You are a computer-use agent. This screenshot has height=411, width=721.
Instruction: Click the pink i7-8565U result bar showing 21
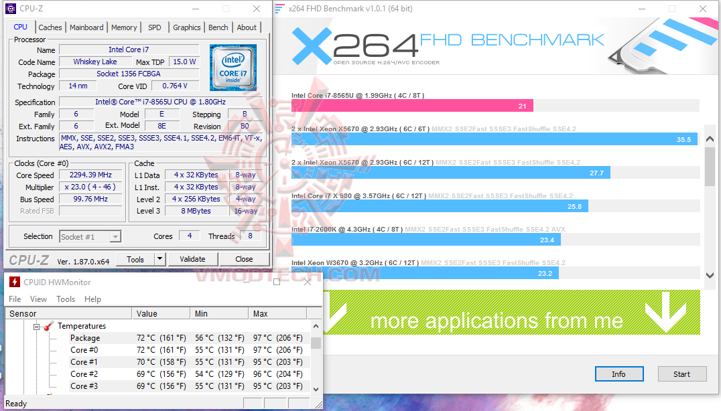412,106
